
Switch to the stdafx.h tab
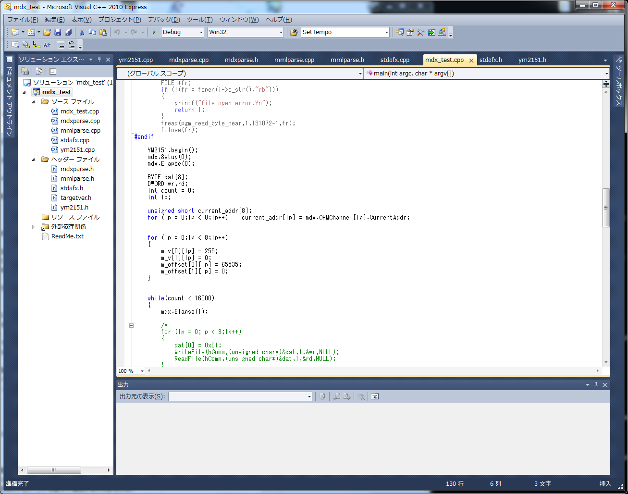(x=491, y=60)
